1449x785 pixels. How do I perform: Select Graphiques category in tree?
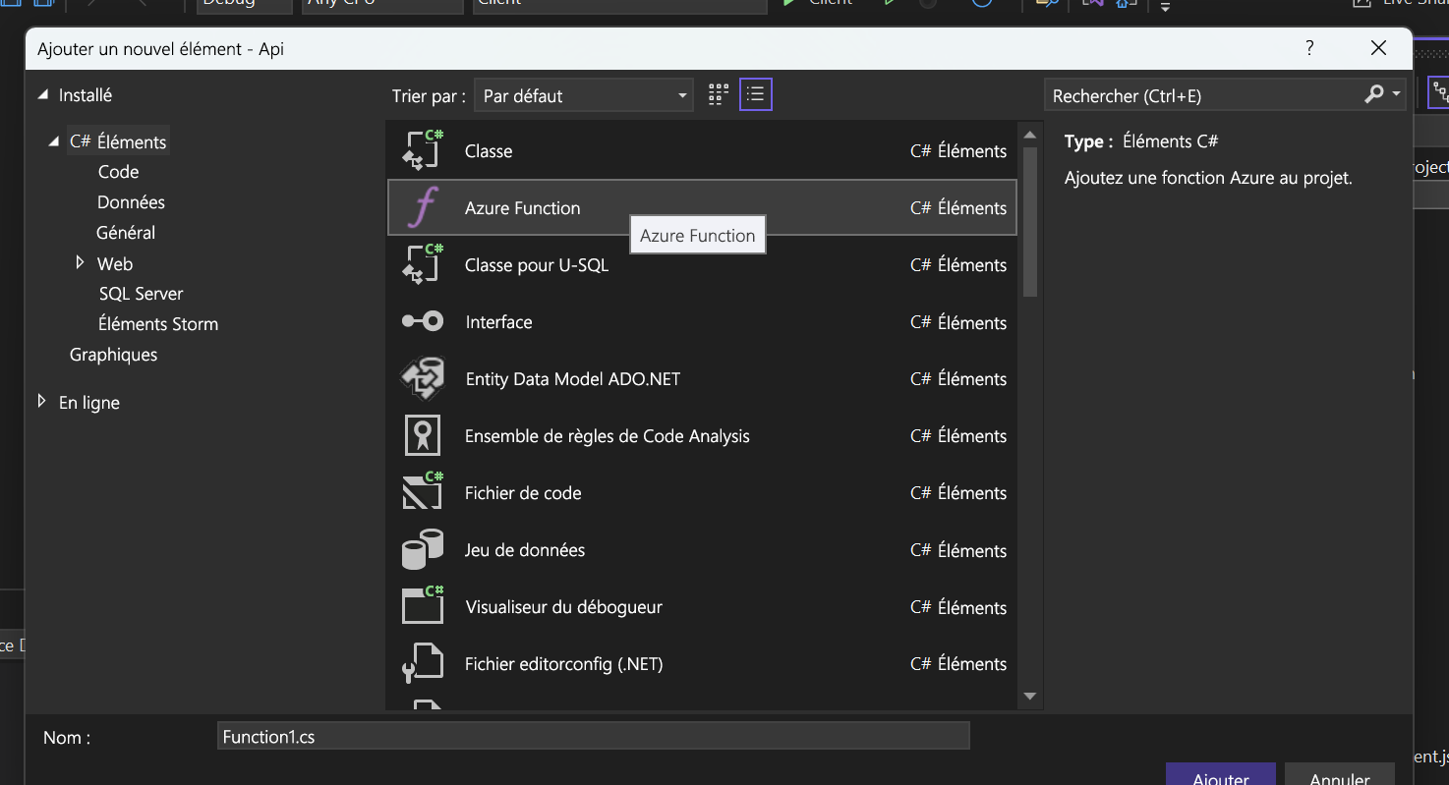pyautogui.click(x=113, y=355)
